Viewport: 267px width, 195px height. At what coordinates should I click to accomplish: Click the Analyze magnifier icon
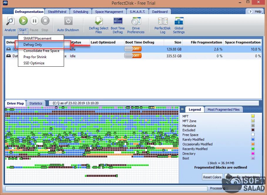pos(10,21)
